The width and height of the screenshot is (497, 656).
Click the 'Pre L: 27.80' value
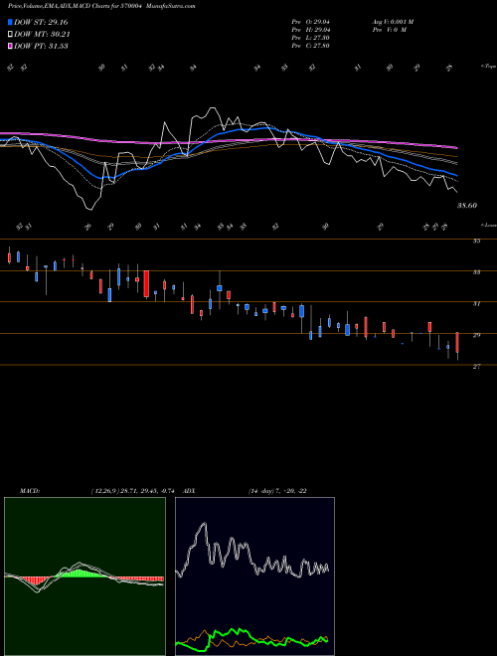tap(310, 38)
